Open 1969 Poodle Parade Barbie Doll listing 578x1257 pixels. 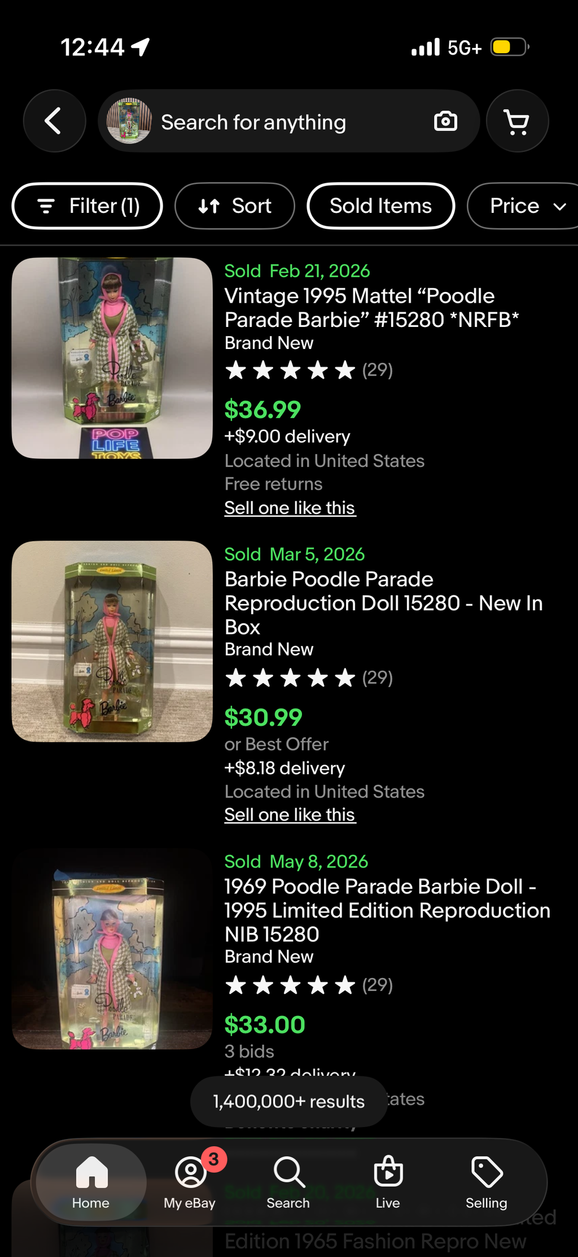(387, 910)
